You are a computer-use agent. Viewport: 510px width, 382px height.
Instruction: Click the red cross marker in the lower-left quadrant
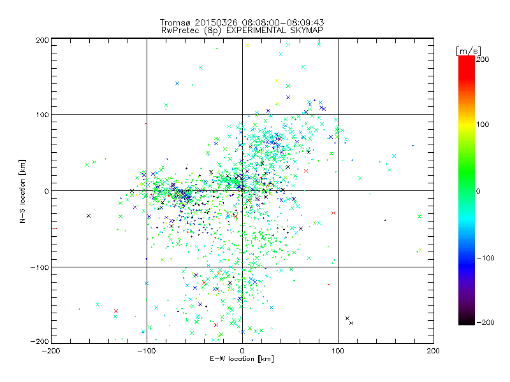pyautogui.click(x=116, y=311)
